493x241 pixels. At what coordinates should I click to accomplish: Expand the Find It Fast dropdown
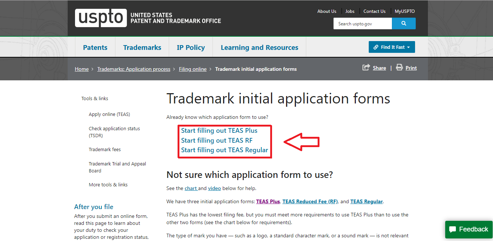pyautogui.click(x=392, y=47)
